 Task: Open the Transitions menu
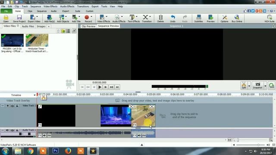point(83,6)
